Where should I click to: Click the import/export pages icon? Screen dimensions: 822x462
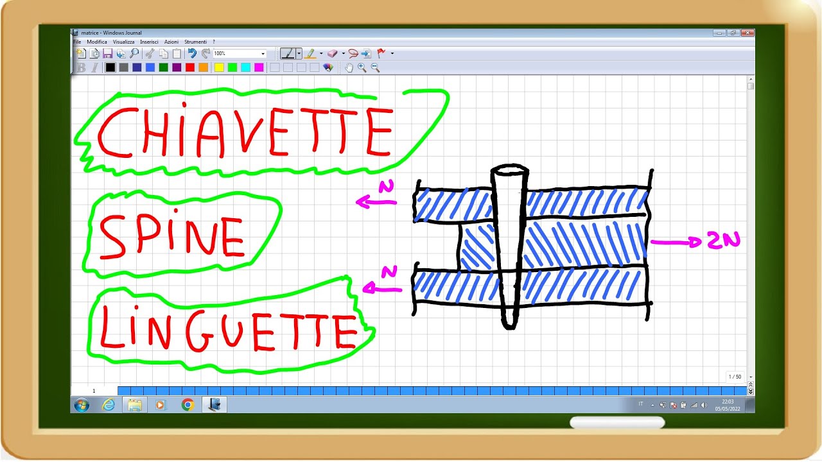click(121, 53)
